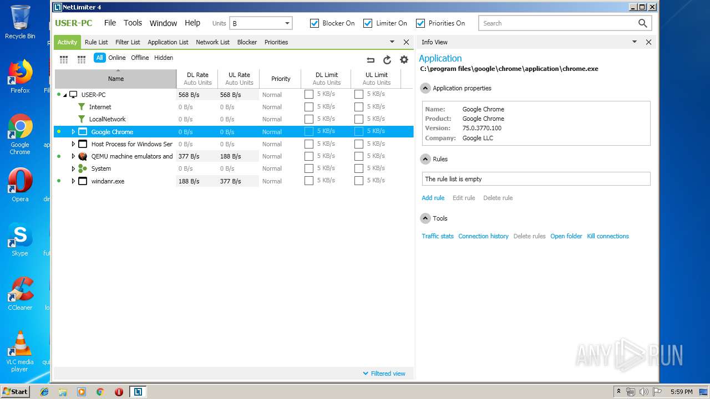The image size is (710, 399).
Task: Click the search magnifier icon
Action: [x=642, y=23]
